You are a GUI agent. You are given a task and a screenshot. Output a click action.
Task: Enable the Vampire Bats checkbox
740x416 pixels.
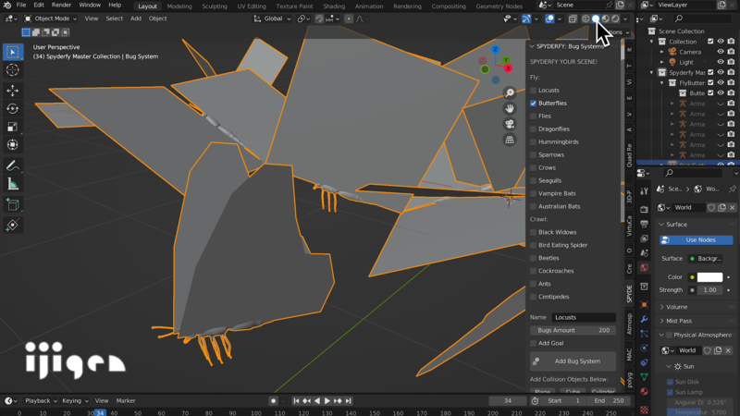click(534, 193)
